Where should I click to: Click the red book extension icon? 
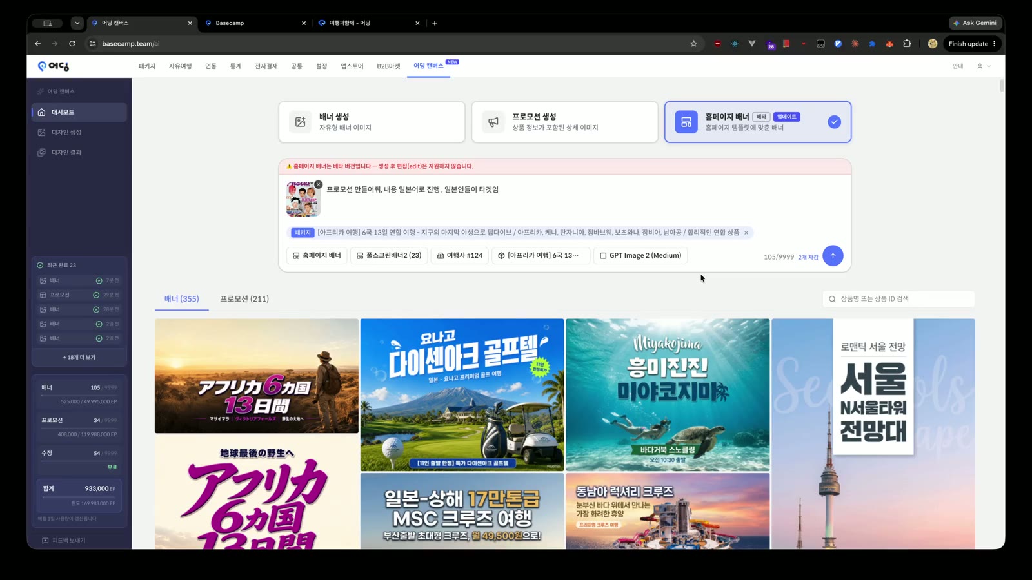[786, 44]
